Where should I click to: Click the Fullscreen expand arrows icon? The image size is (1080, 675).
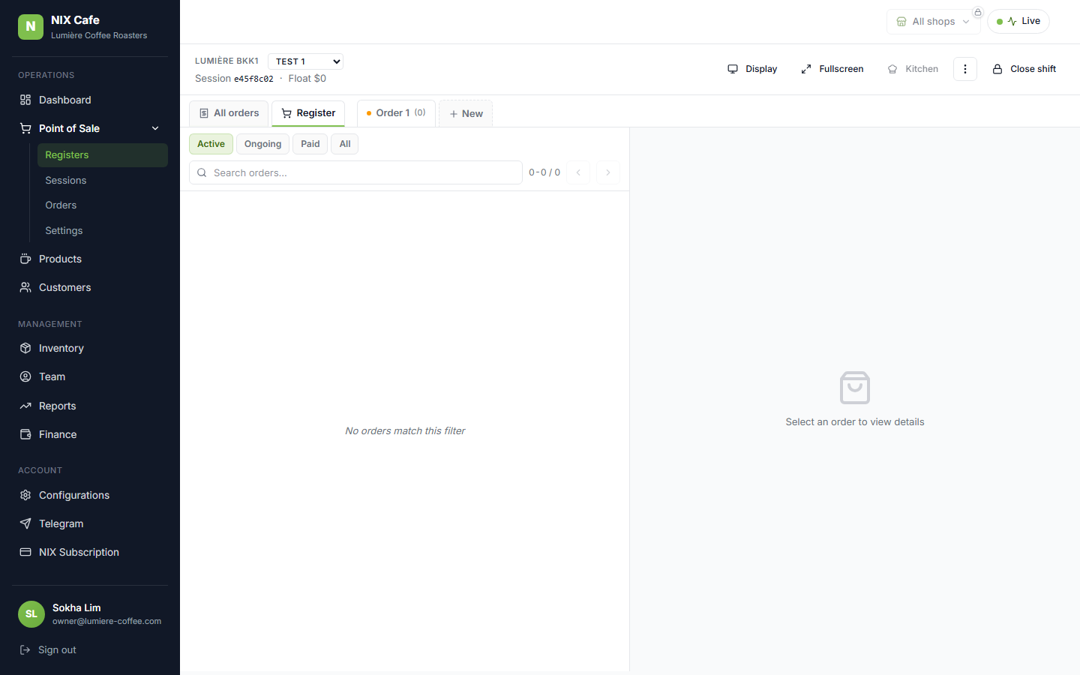(x=806, y=69)
